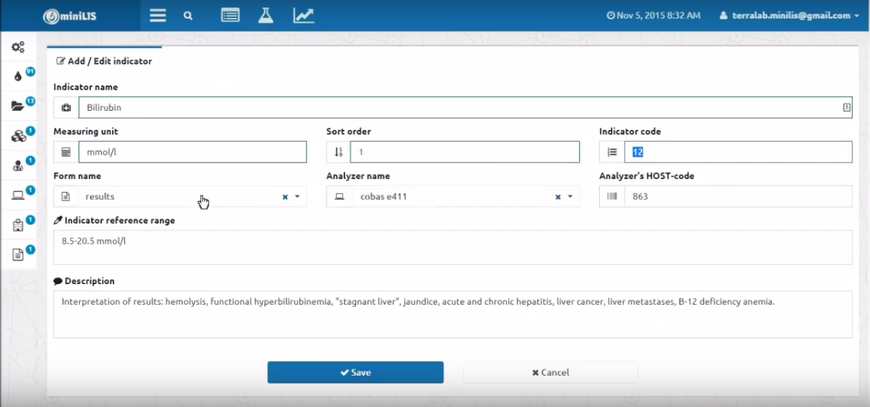870x407 pixels.
Task: Expand the Analyzer name dropdown arrow
Action: 570,197
